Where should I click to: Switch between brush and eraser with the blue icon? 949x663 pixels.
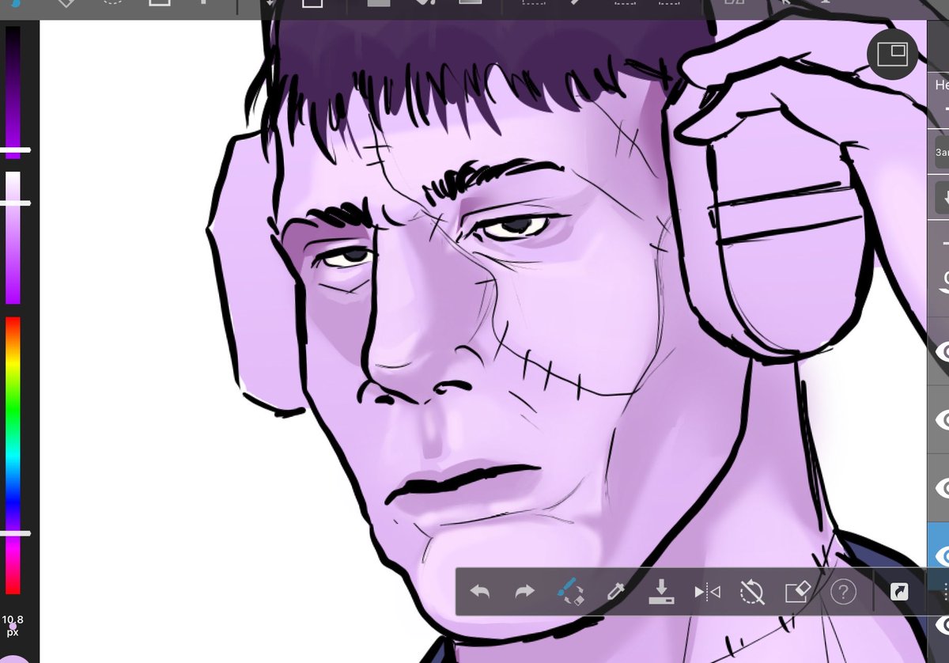click(569, 592)
